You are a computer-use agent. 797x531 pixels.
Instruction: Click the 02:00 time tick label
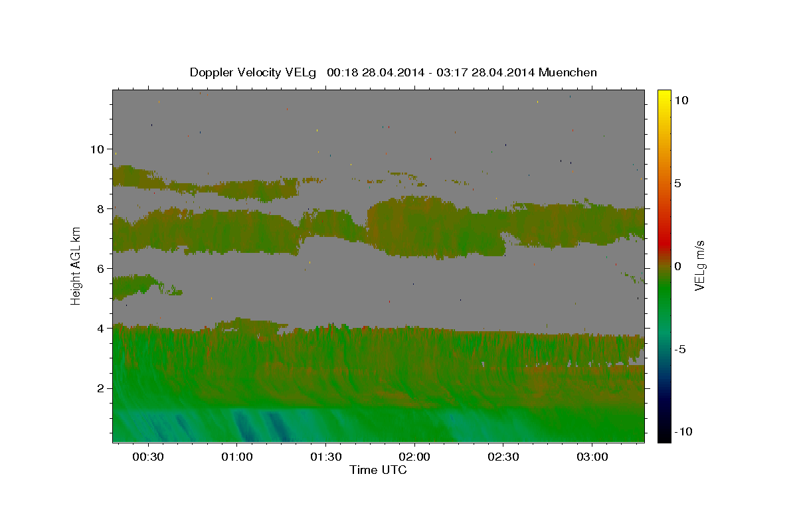[x=415, y=457]
